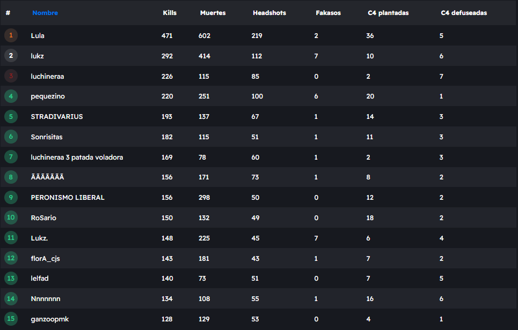Sort the table by Nombre column
518x330 pixels.
click(45, 13)
